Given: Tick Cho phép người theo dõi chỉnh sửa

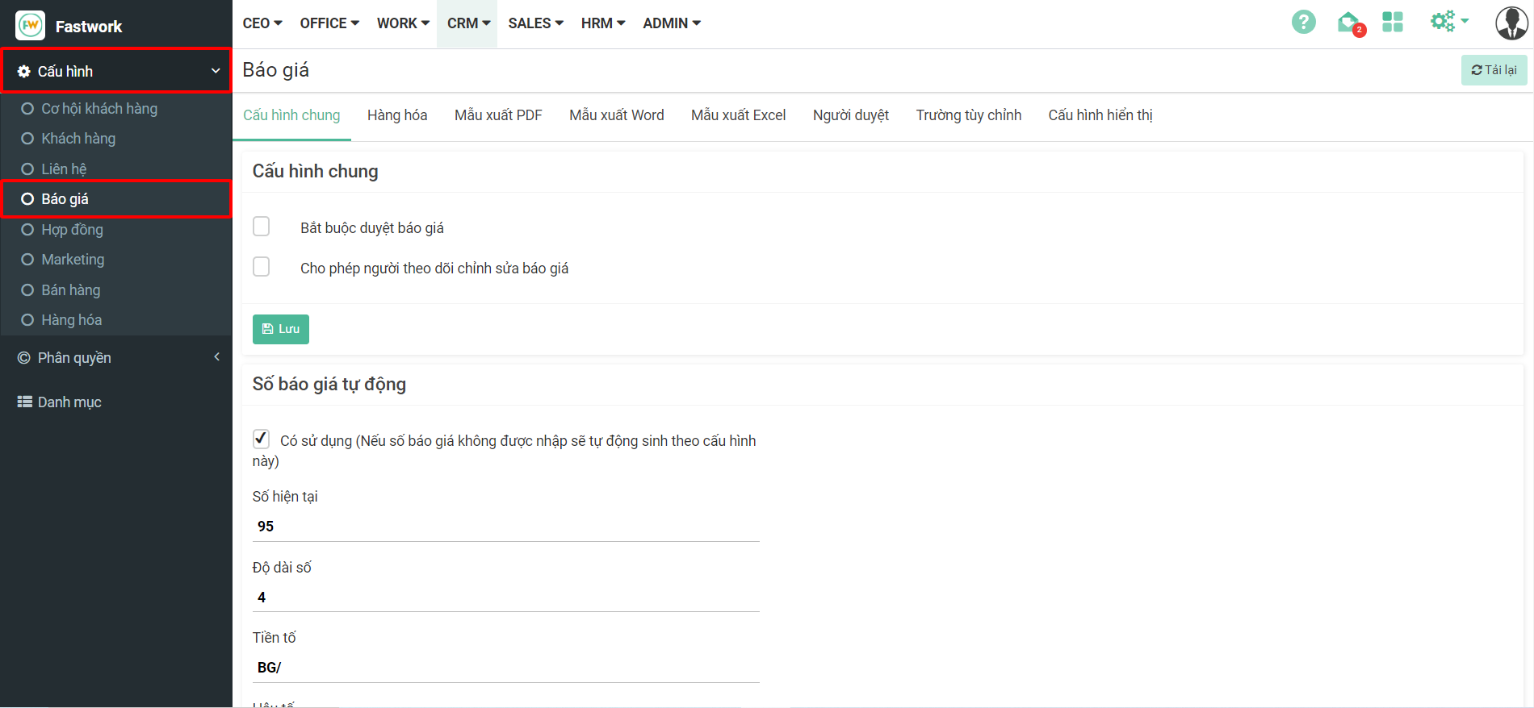Looking at the screenshot, I should (262, 267).
